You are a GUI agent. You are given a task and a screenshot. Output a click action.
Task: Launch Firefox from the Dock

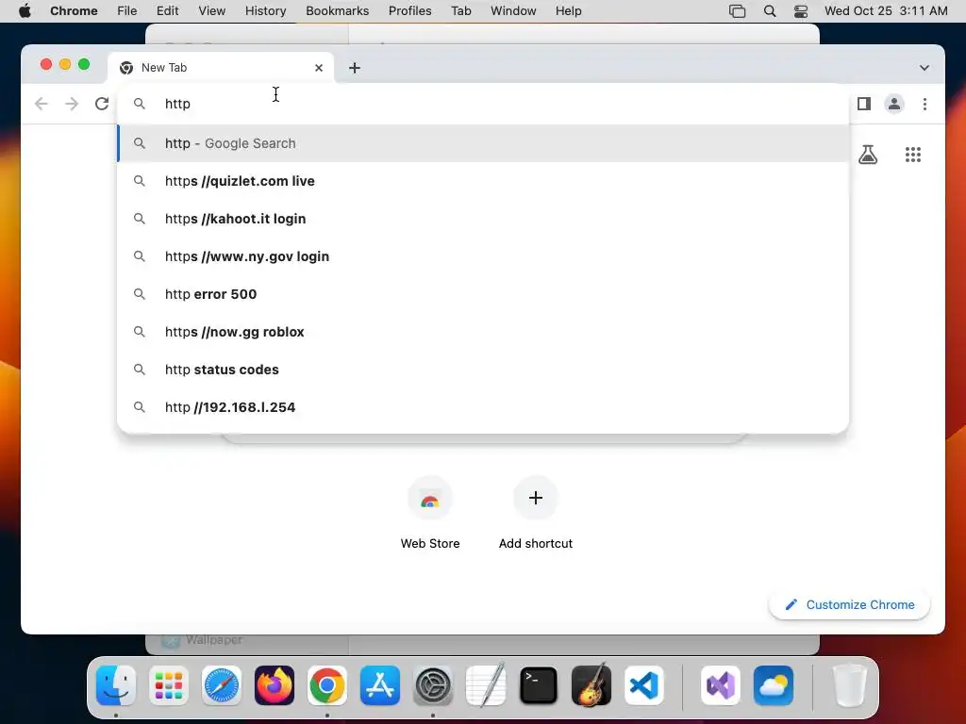tap(275, 684)
